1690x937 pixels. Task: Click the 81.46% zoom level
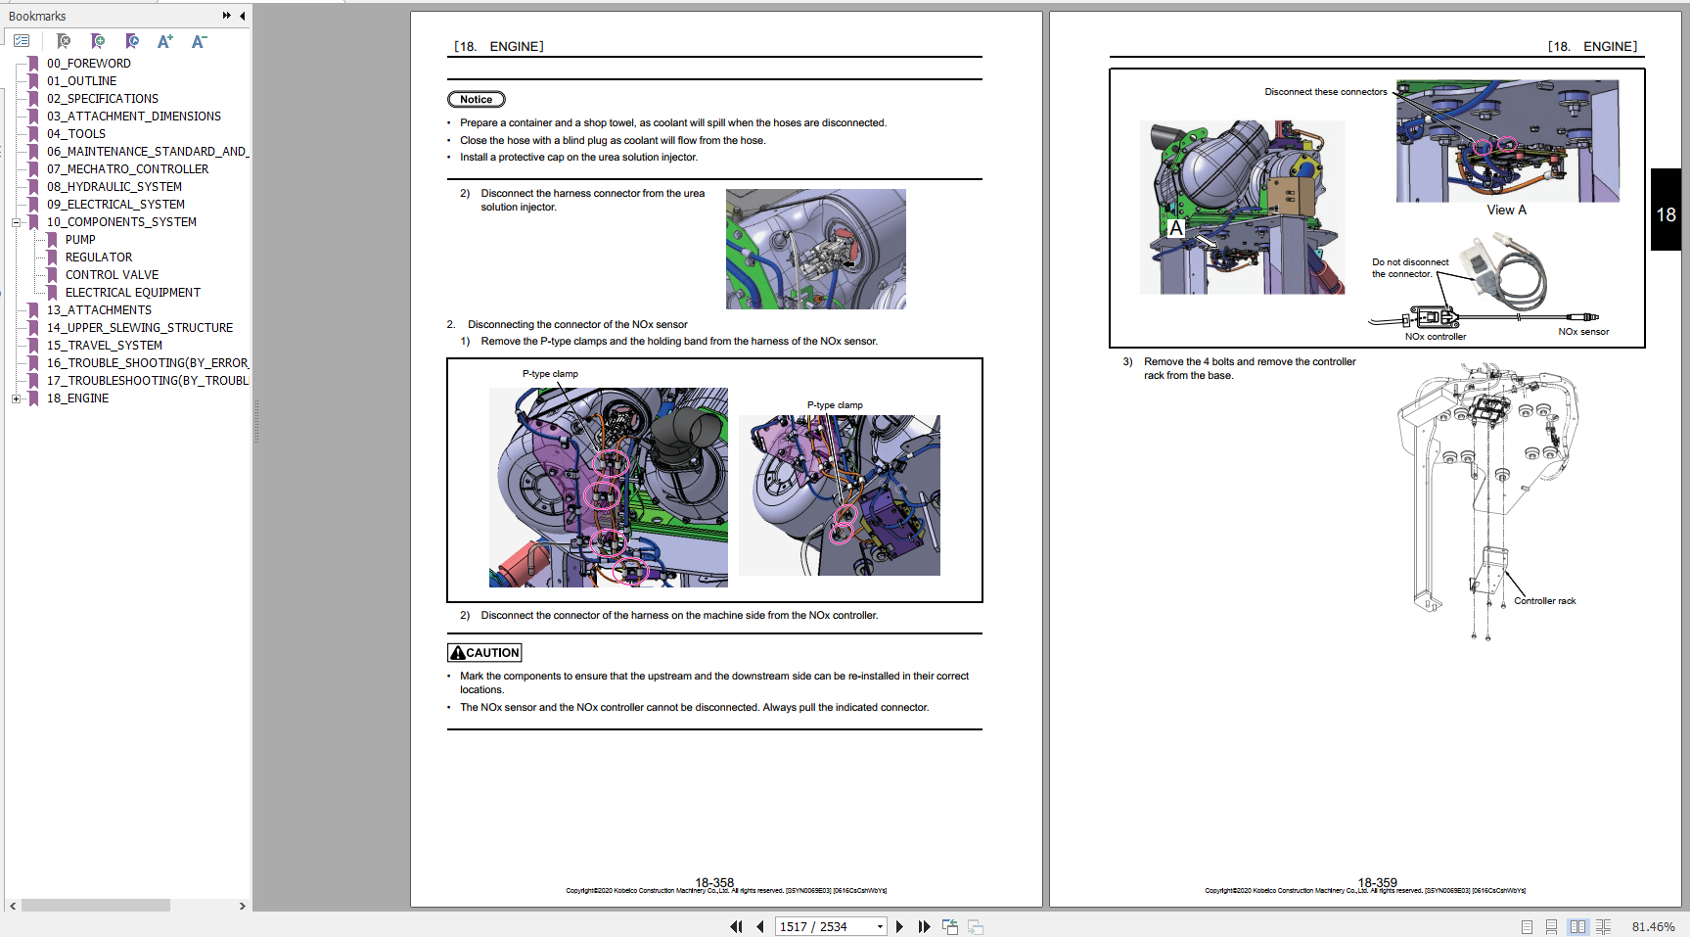pyautogui.click(x=1653, y=926)
